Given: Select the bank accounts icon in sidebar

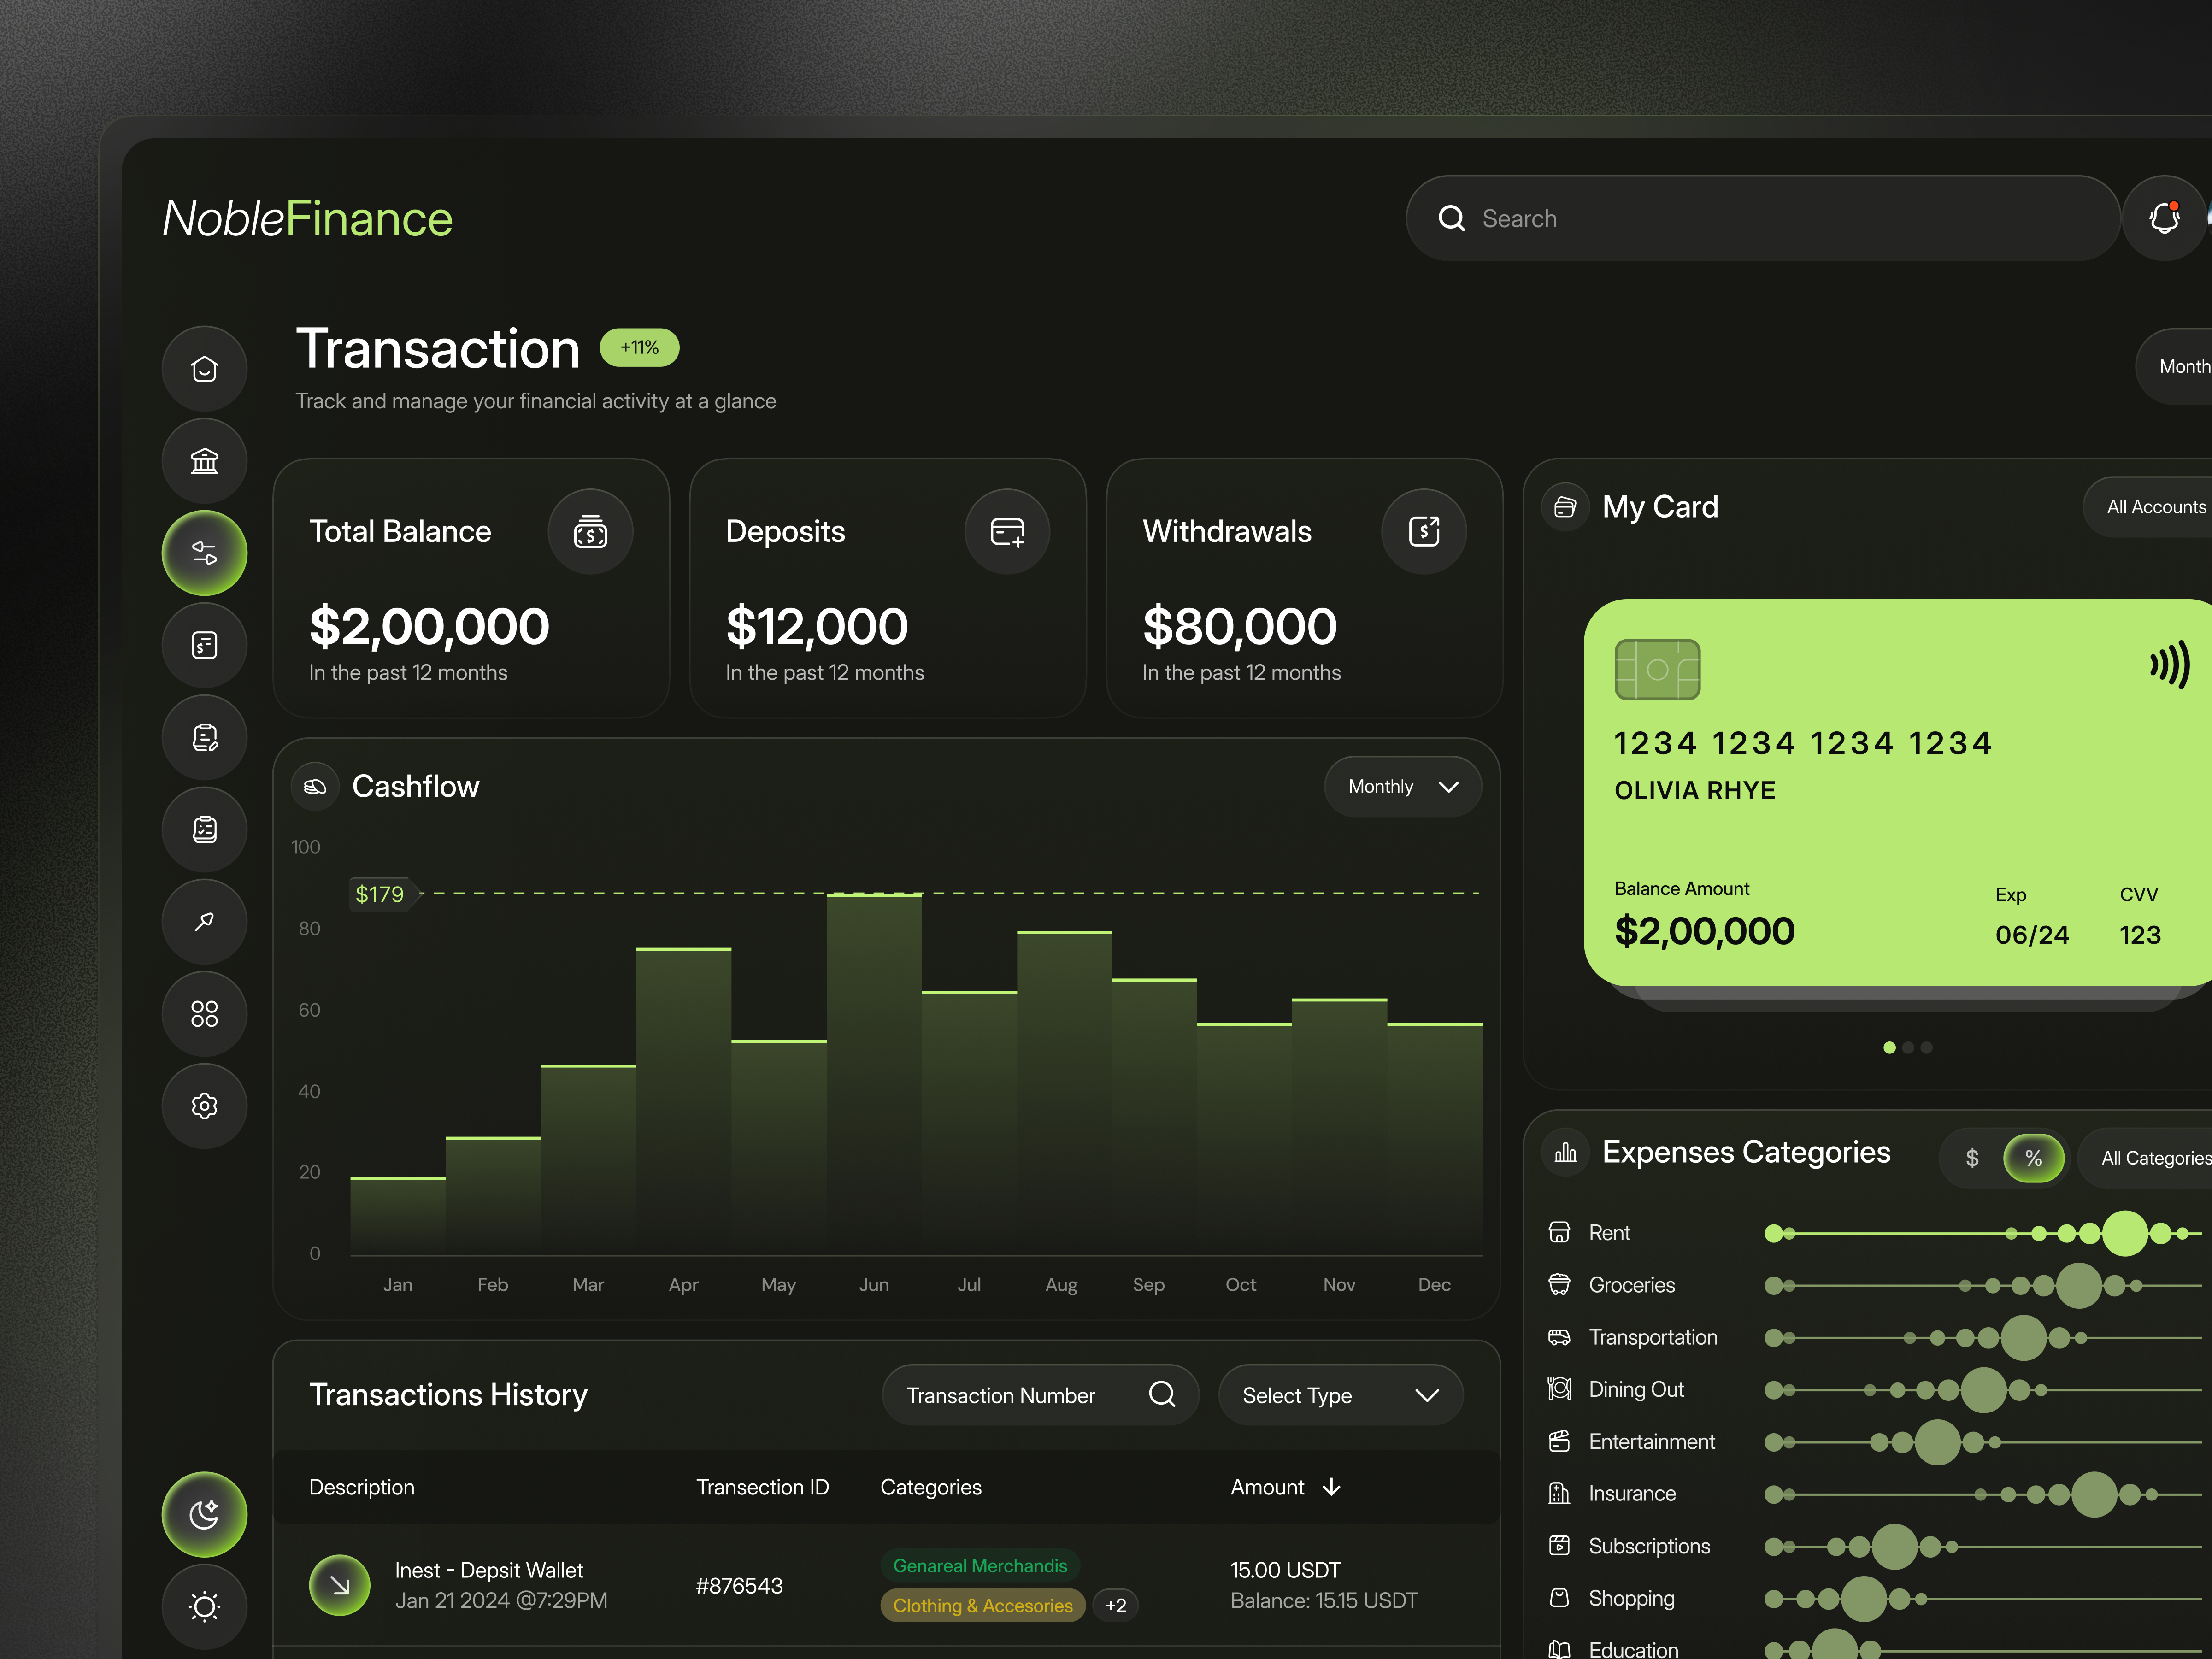Looking at the screenshot, I should [x=204, y=461].
